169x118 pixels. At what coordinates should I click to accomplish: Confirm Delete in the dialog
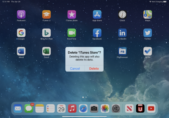pos(94,68)
